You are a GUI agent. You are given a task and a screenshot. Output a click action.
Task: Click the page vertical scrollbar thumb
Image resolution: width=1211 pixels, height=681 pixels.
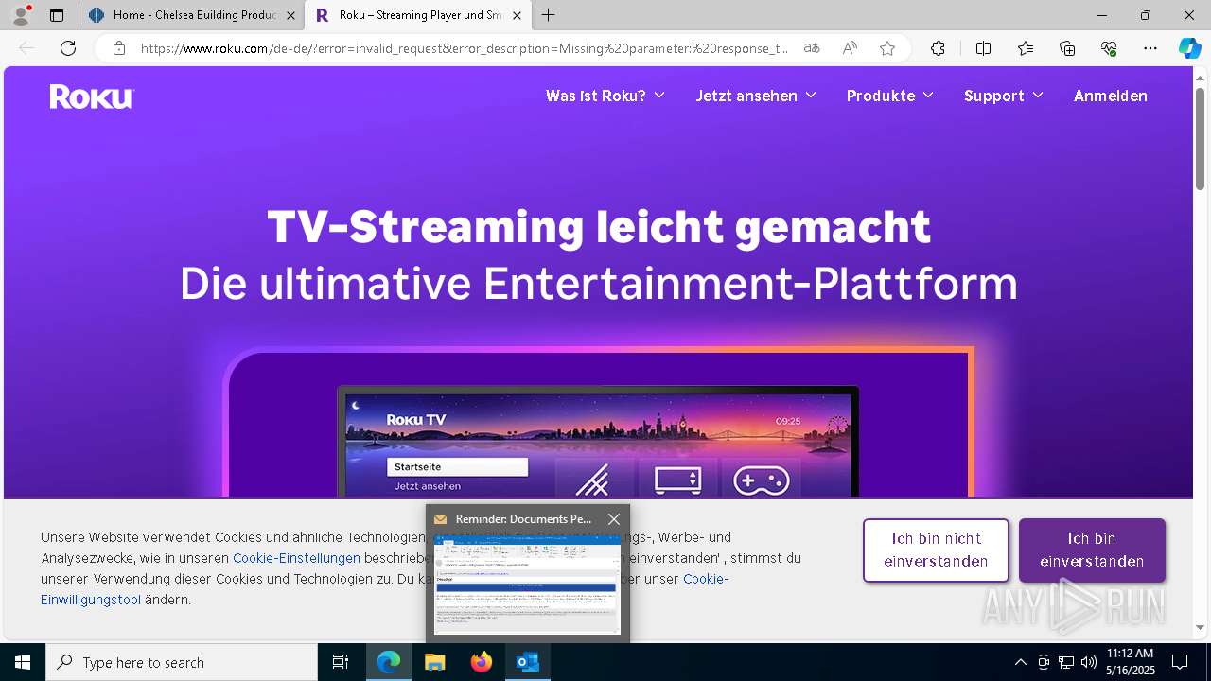pos(1201,137)
